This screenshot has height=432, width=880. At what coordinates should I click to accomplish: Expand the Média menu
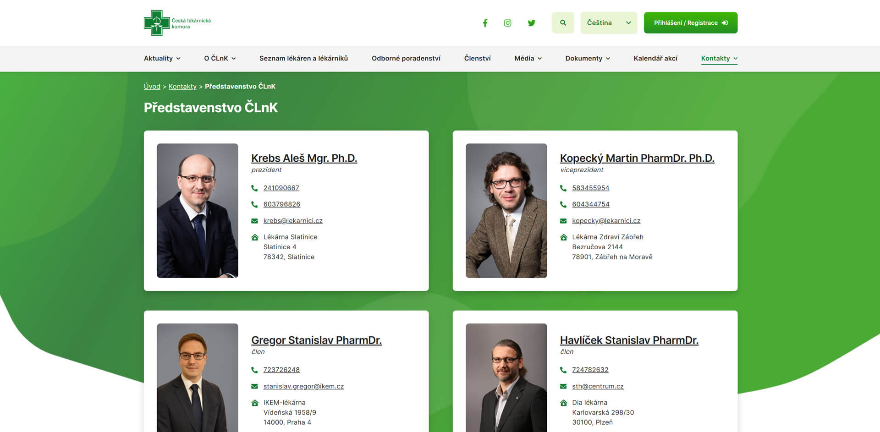point(528,59)
